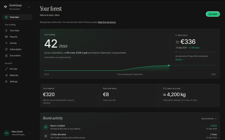
Task: Click 'Trees standing each September' caption
Action: point(130,74)
